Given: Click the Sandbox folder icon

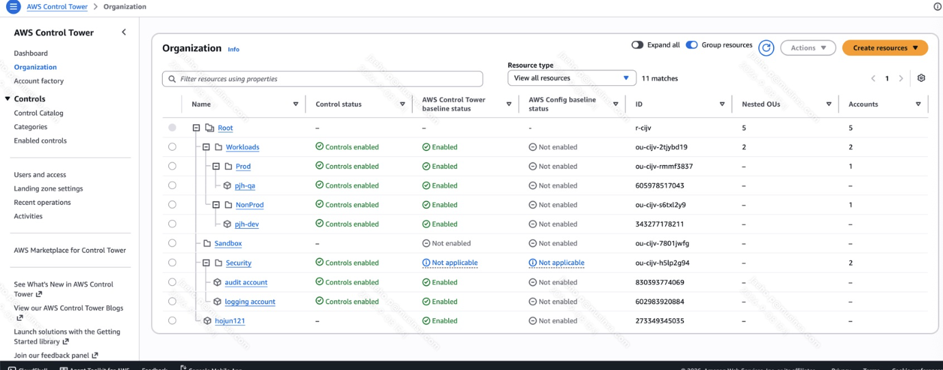Looking at the screenshot, I should [207, 244].
